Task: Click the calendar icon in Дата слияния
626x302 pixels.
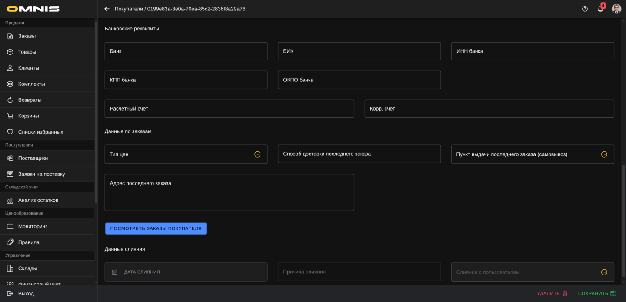Action: click(115, 272)
